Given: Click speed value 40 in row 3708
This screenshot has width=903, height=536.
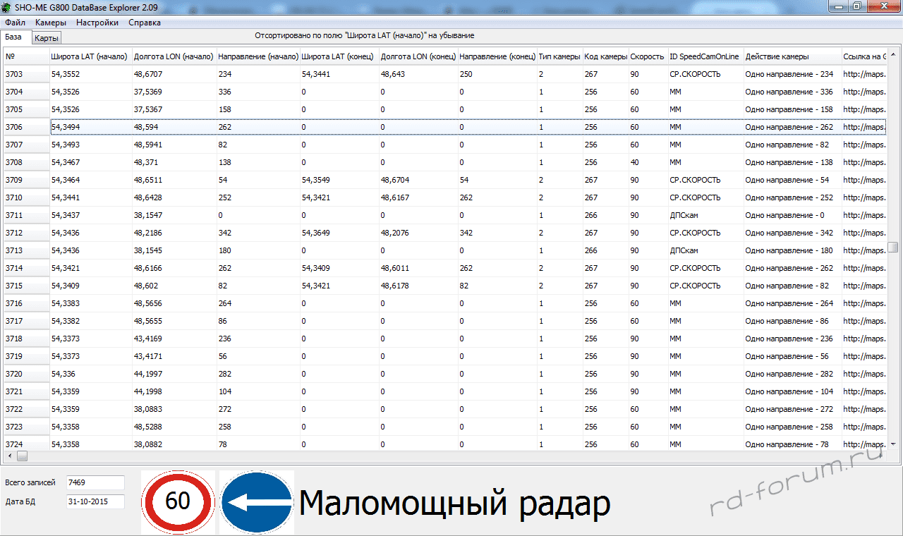Looking at the screenshot, I should tap(648, 162).
